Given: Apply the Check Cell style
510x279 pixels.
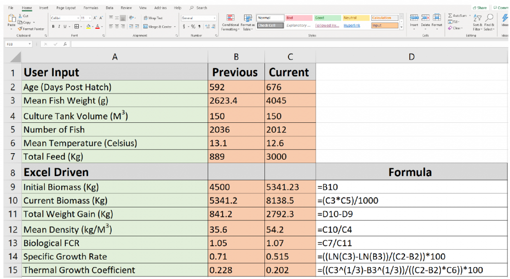Looking at the screenshot, I should coord(270,25).
